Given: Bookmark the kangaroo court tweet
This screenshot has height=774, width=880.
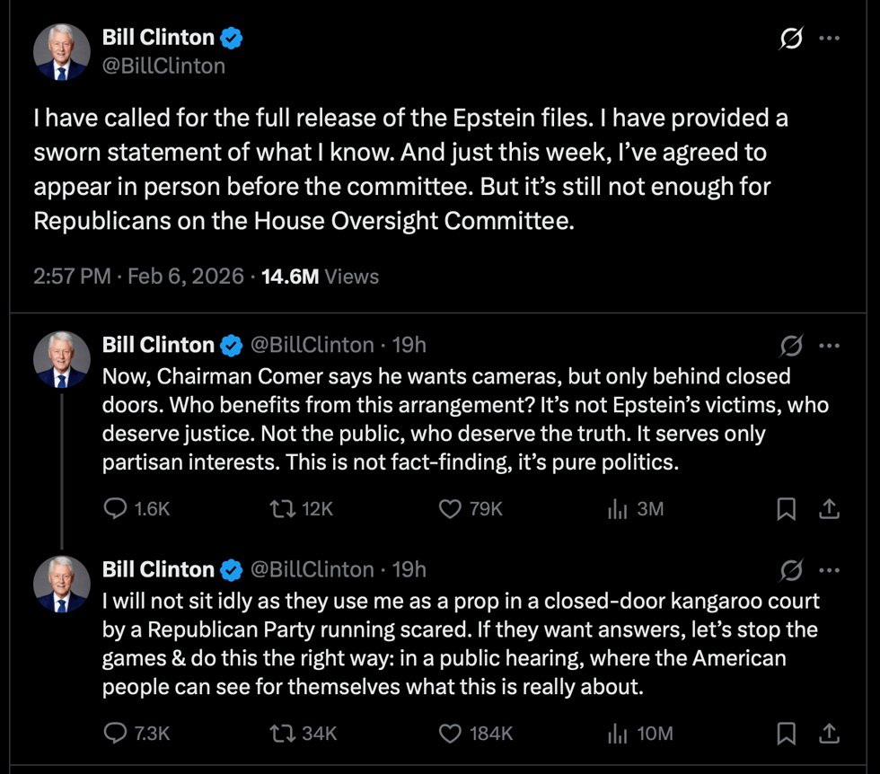Looking at the screenshot, I should (x=786, y=734).
